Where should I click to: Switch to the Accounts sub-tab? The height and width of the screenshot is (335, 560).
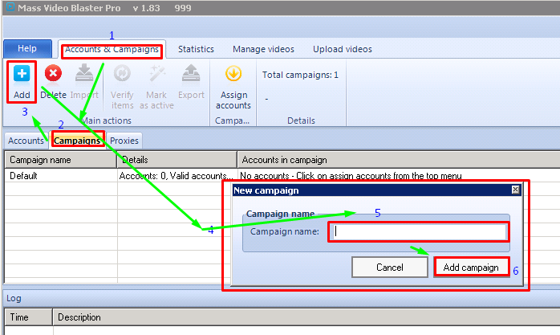click(26, 141)
